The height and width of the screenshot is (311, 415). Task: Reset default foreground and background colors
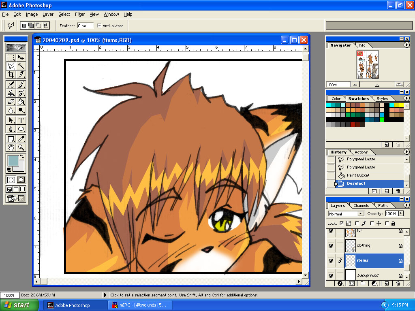9,170
